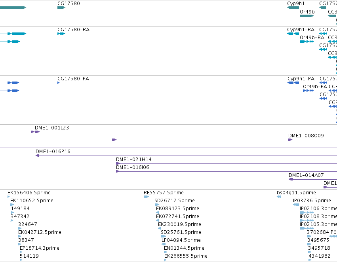Click the EK266555.5prime label
Viewport: 337px width, 262px height.
[186, 256]
